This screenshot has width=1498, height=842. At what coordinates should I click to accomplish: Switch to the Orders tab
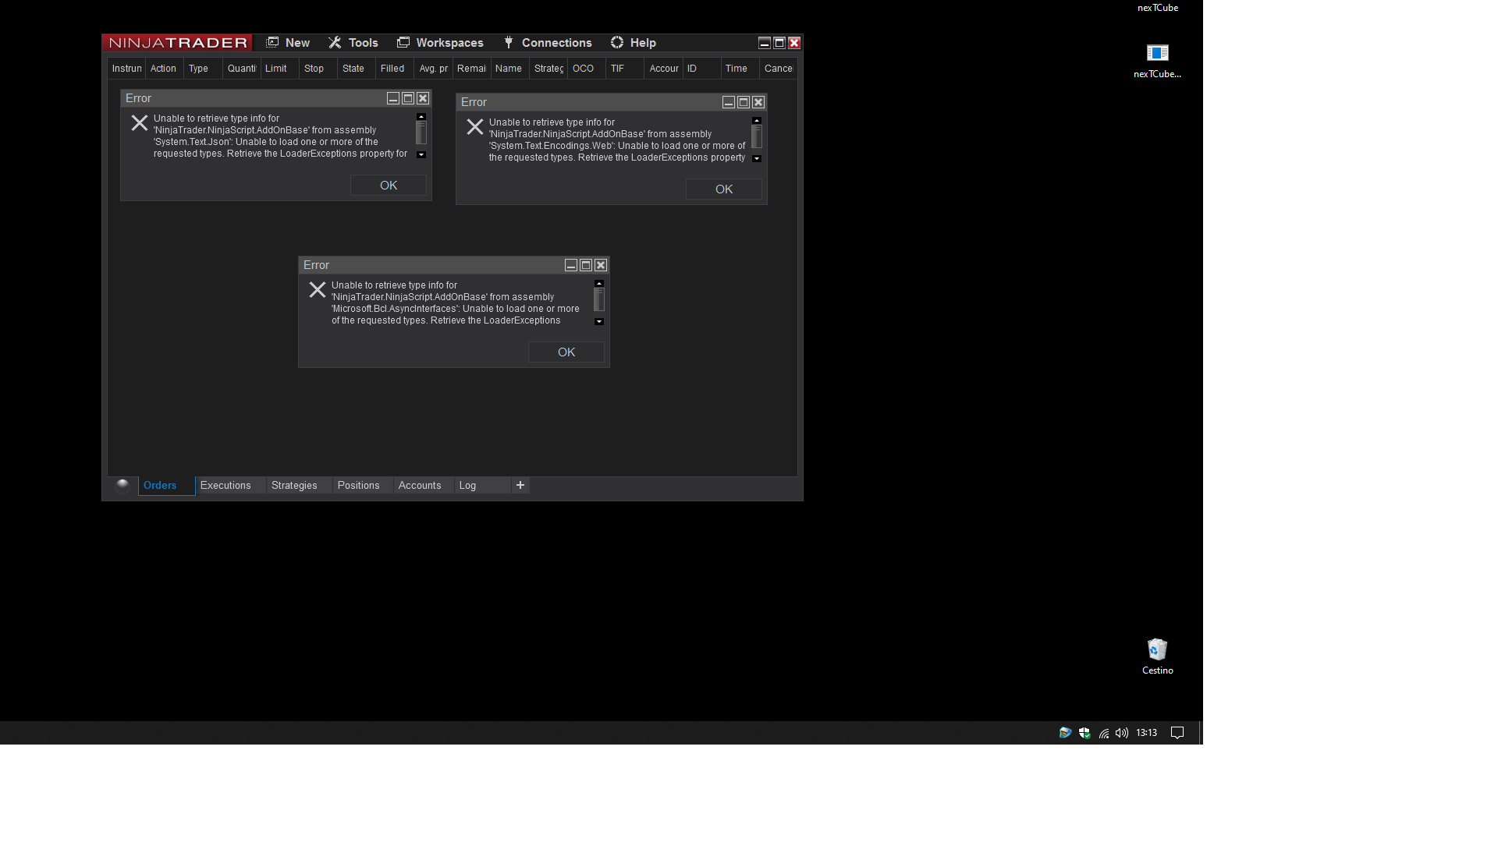pyautogui.click(x=167, y=486)
